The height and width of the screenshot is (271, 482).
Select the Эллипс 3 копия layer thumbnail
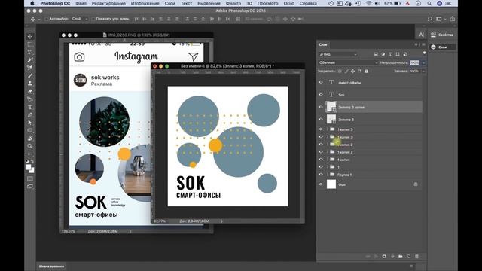coord(331,107)
